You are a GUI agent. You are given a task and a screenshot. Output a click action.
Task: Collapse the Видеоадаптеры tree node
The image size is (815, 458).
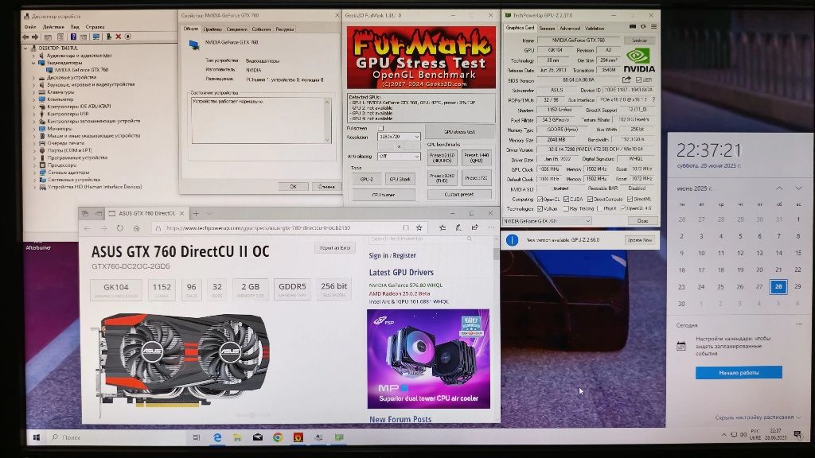(x=33, y=62)
